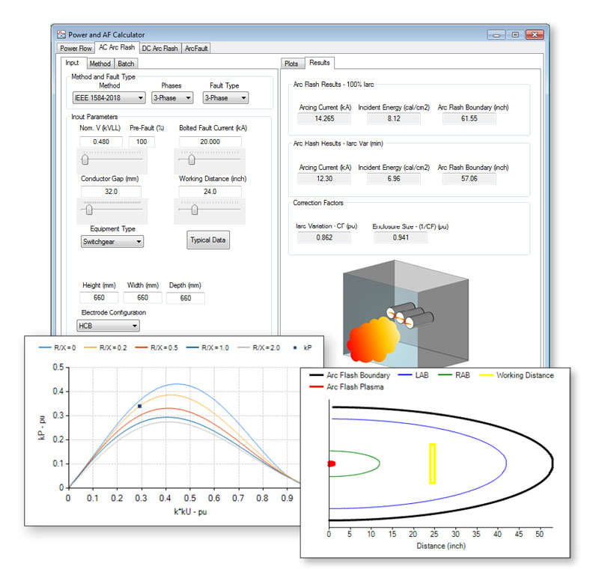Select the Method tab

pos(100,64)
